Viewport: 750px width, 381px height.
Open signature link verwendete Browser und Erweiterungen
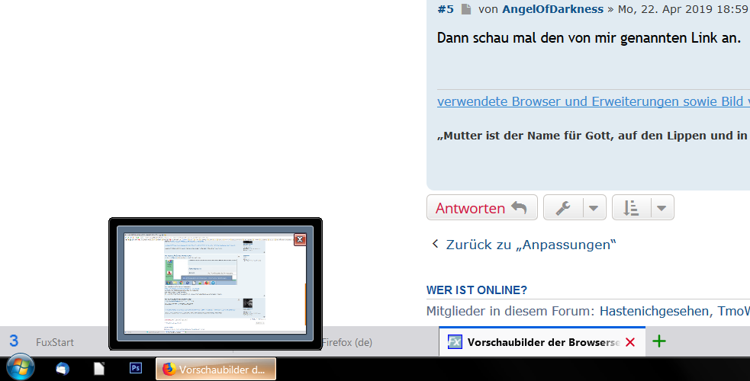tap(593, 101)
